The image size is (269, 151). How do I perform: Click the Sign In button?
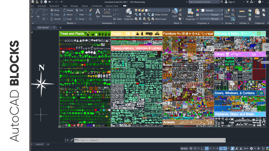coord(230,2)
